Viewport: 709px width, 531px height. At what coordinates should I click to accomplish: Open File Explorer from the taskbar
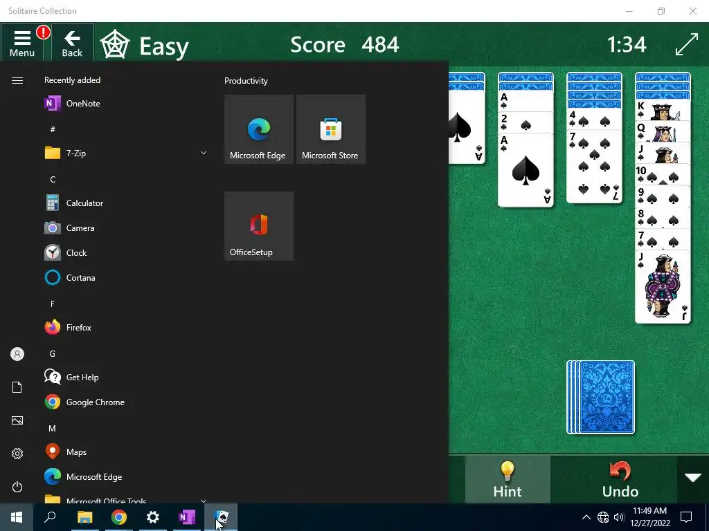tap(84, 517)
